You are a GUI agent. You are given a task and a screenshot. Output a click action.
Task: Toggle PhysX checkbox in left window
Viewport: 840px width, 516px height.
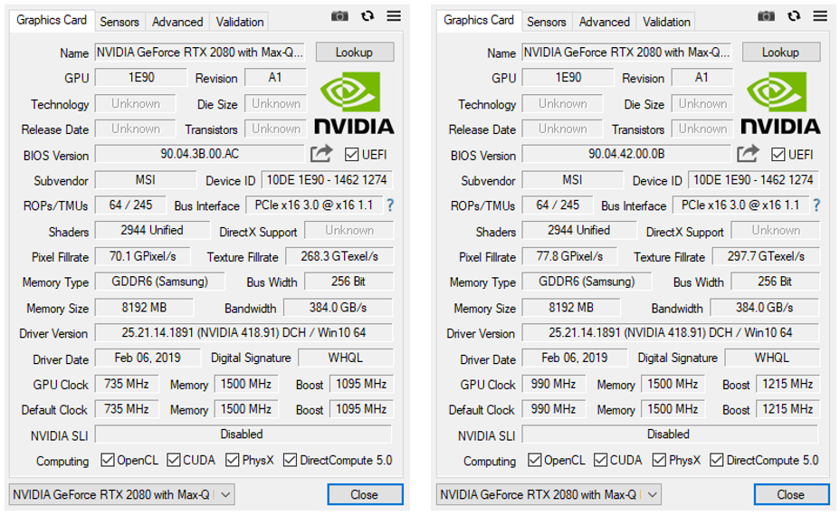coord(233,460)
